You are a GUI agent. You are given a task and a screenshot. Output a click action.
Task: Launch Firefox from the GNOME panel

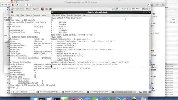[43, 9]
